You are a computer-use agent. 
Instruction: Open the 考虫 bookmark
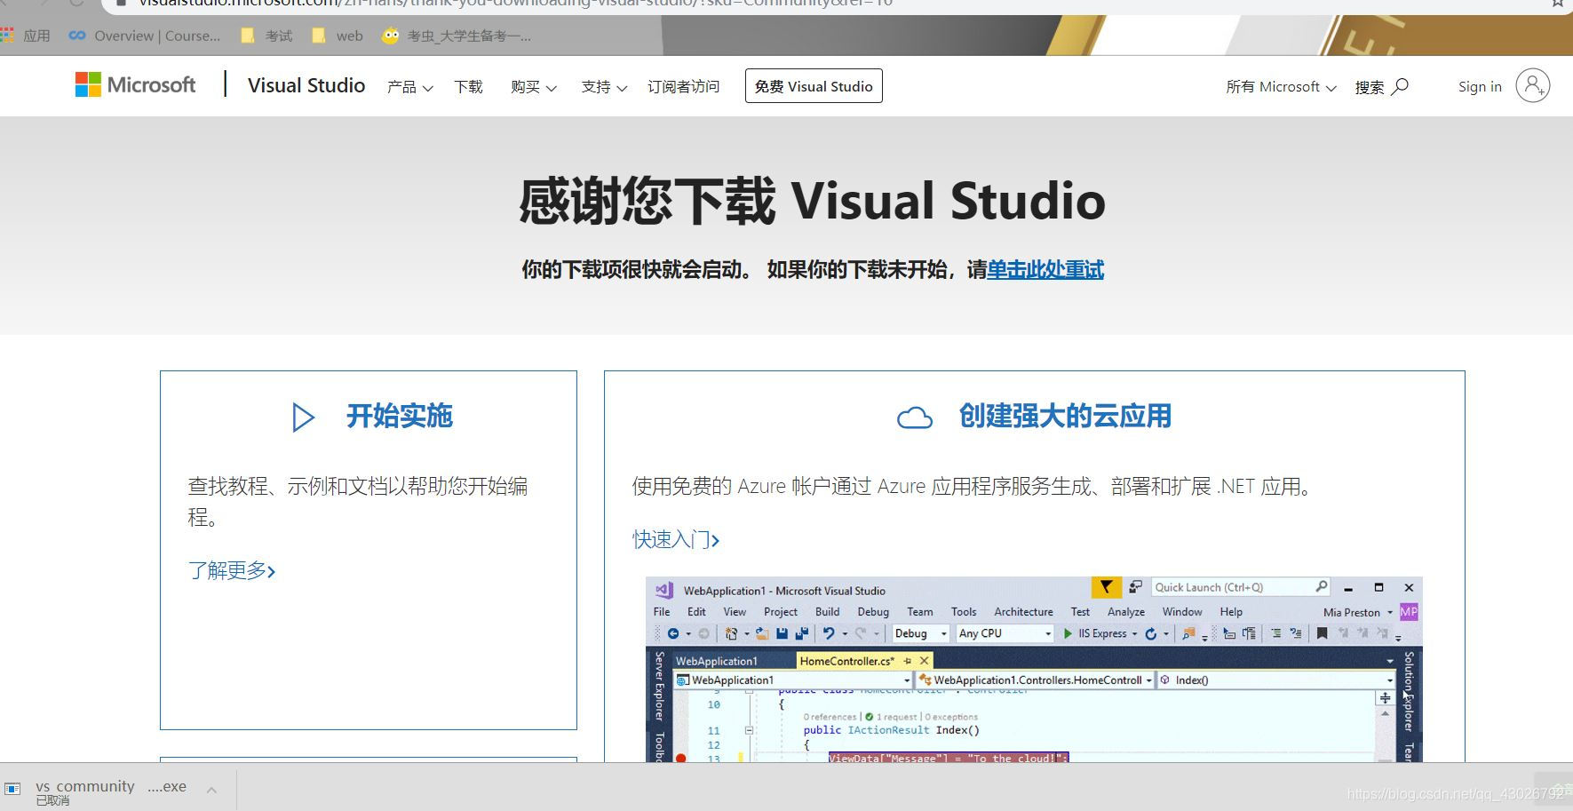[x=457, y=36]
